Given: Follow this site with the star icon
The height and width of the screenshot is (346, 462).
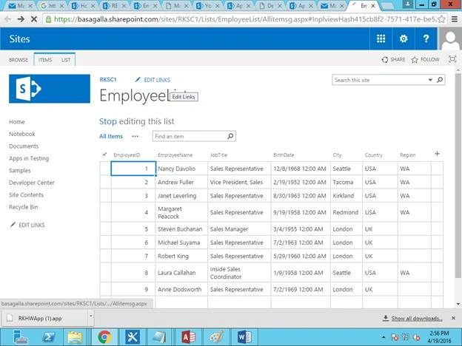Looking at the screenshot, I should click(x=425, y=59).
